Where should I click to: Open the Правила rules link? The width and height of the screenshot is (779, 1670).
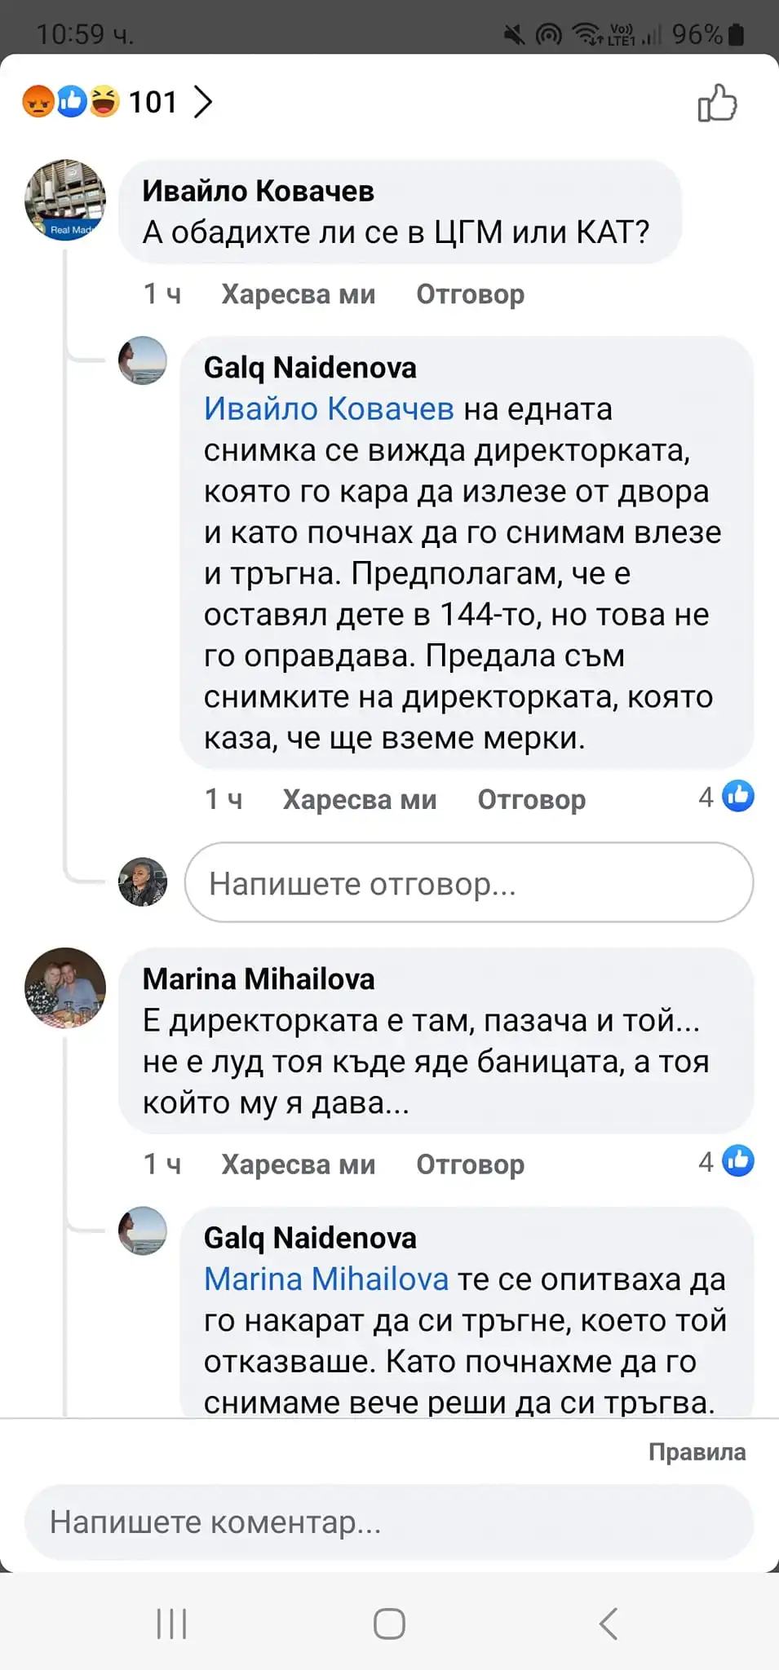point(697,1452)
